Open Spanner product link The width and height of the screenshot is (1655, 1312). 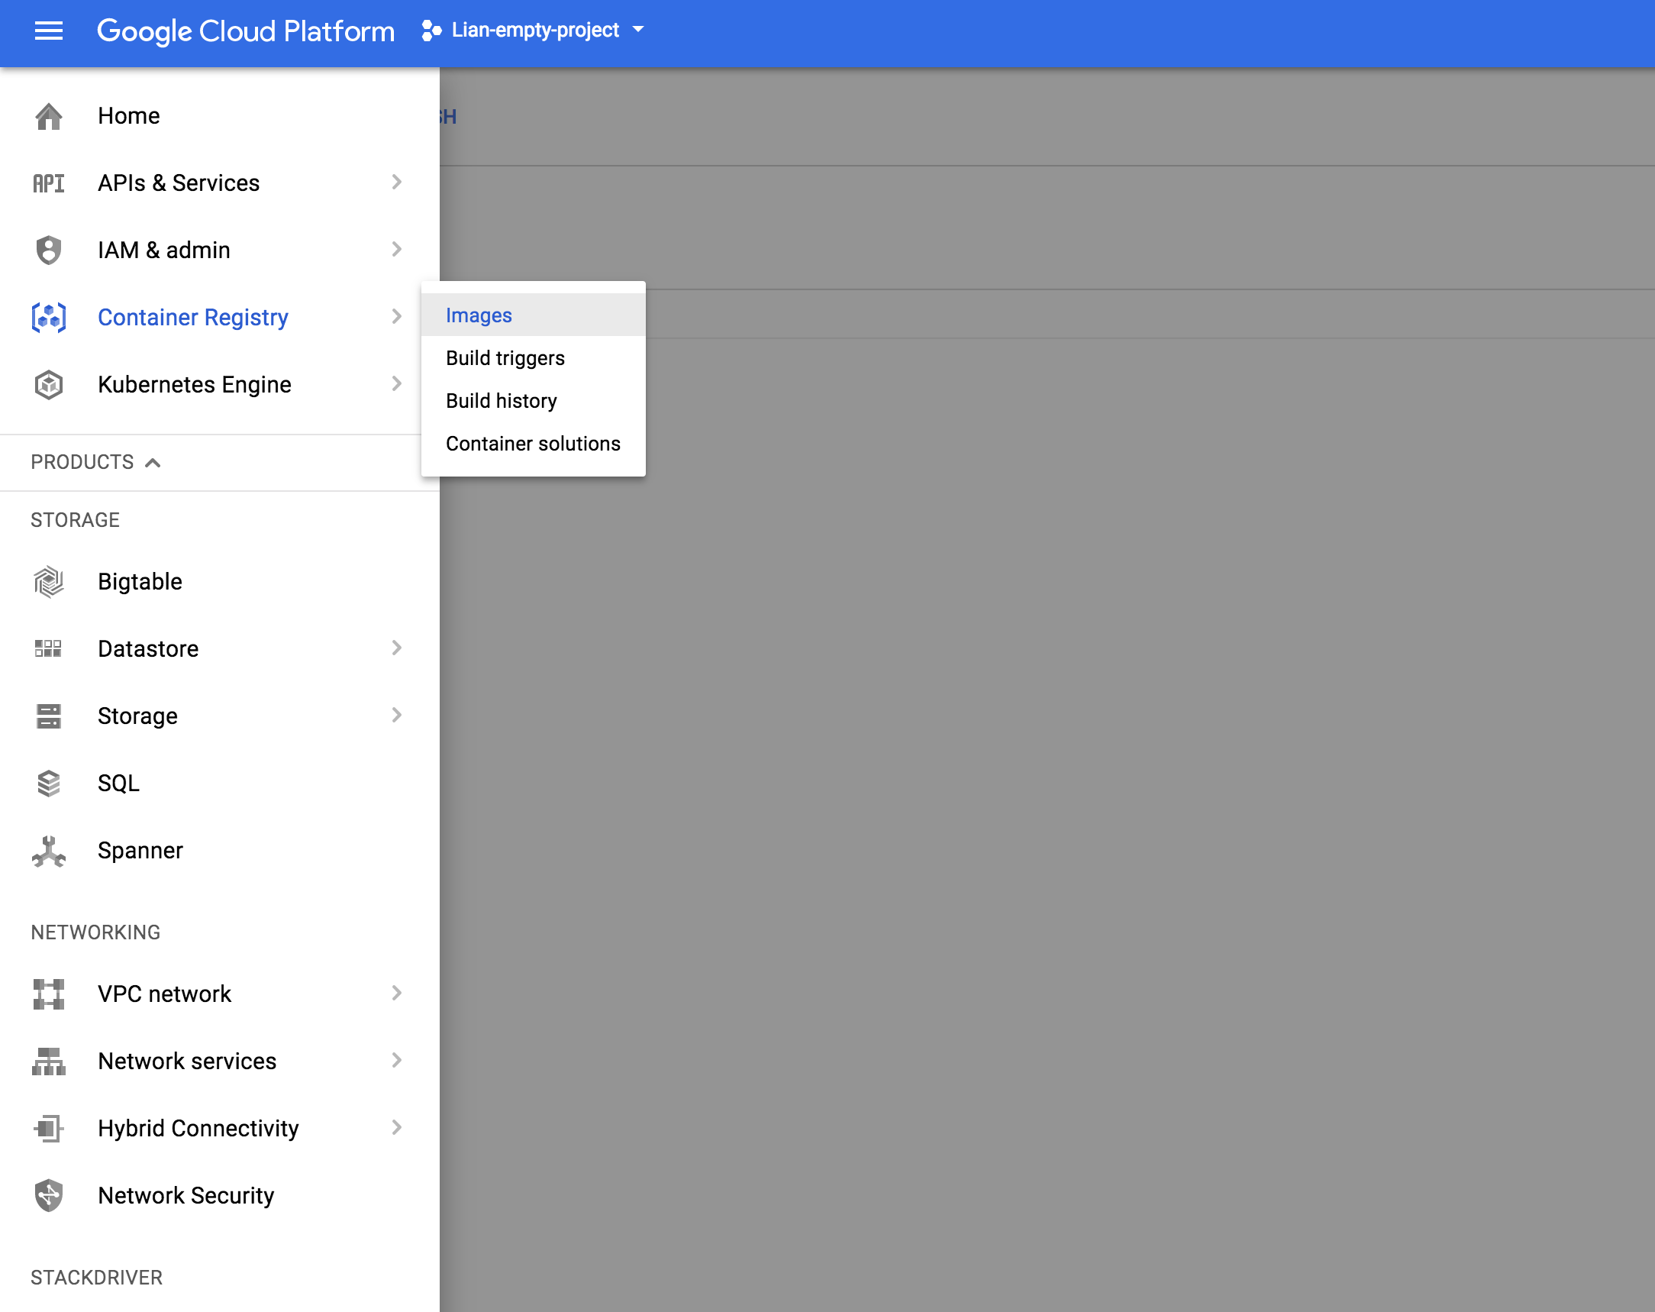pyautogui.click(x=220, y=850)
